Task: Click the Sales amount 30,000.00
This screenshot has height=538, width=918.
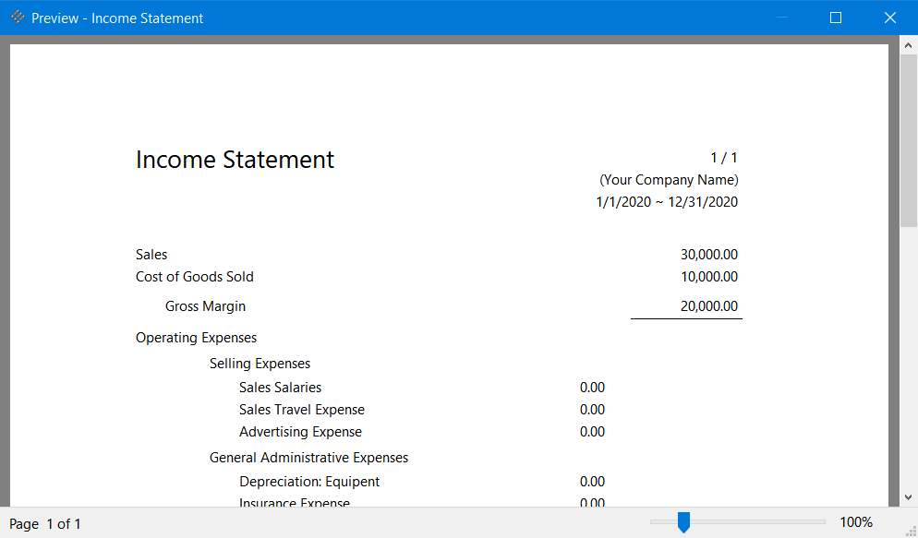Action: 708,255
